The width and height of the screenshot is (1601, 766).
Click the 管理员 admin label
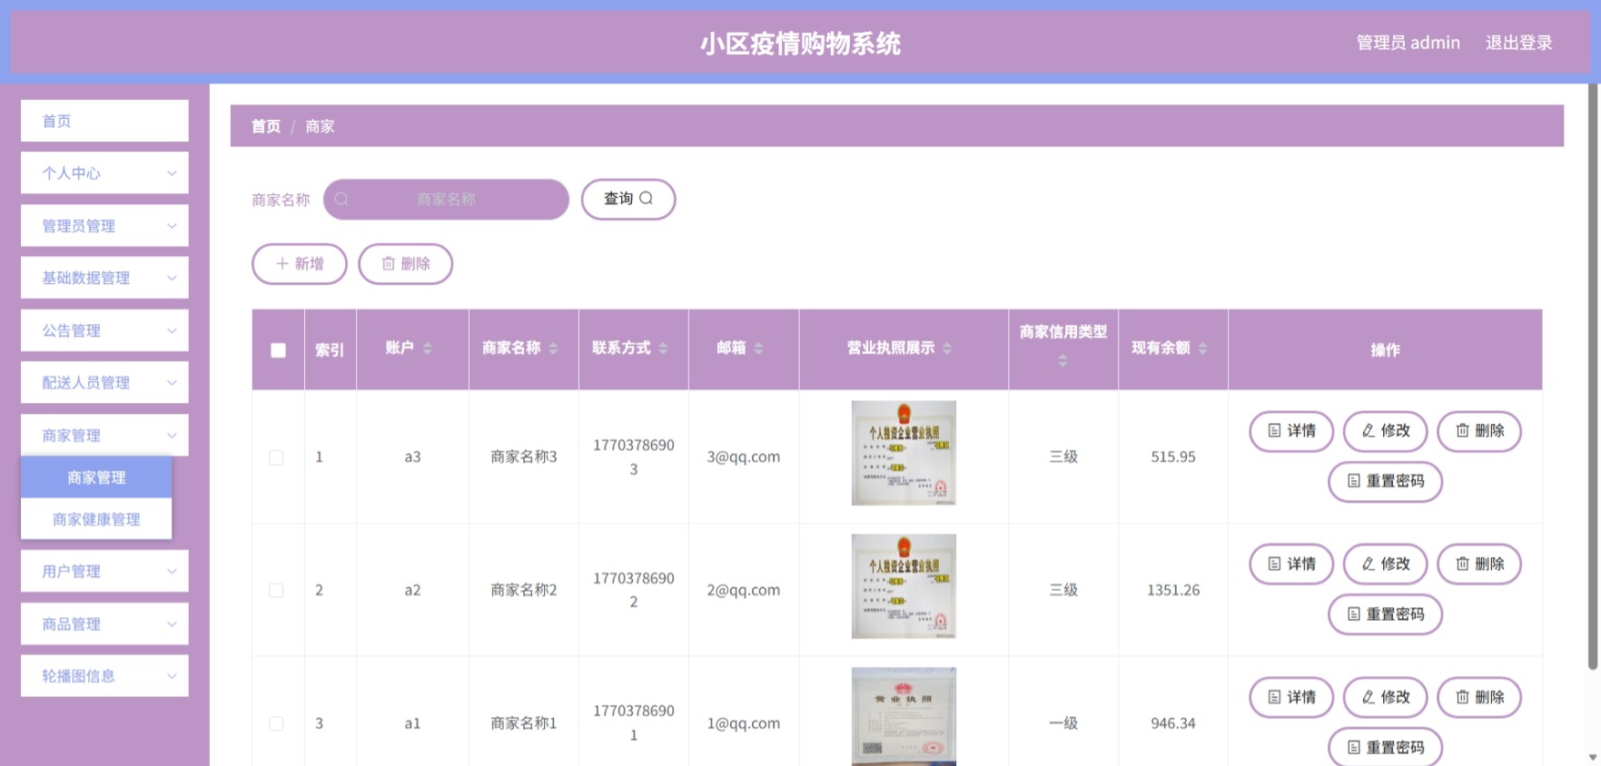1408,43
